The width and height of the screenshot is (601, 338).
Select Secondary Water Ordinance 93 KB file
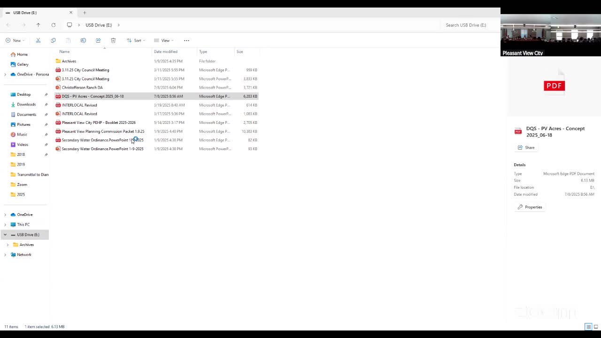tap(157, 149)
